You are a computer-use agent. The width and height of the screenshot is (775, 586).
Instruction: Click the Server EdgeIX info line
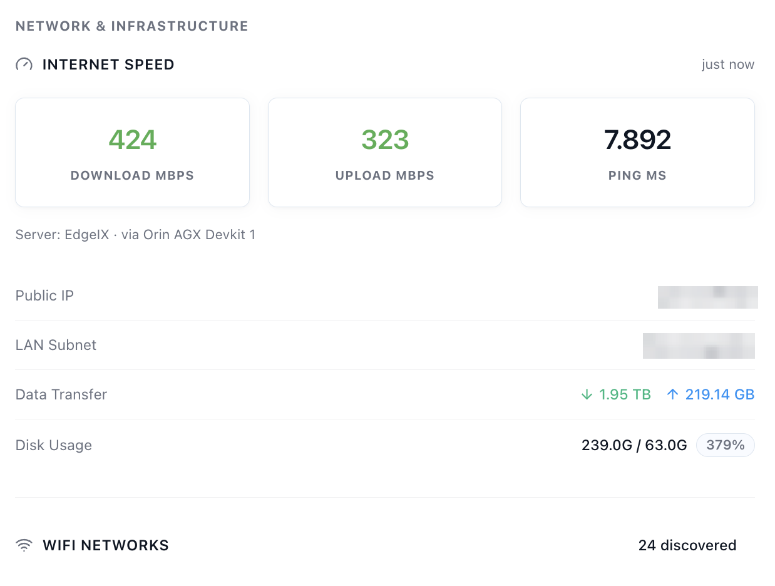135,235
